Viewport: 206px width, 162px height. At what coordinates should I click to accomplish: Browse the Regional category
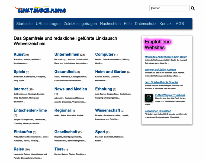pyautogui.click(x=63, y=110)
